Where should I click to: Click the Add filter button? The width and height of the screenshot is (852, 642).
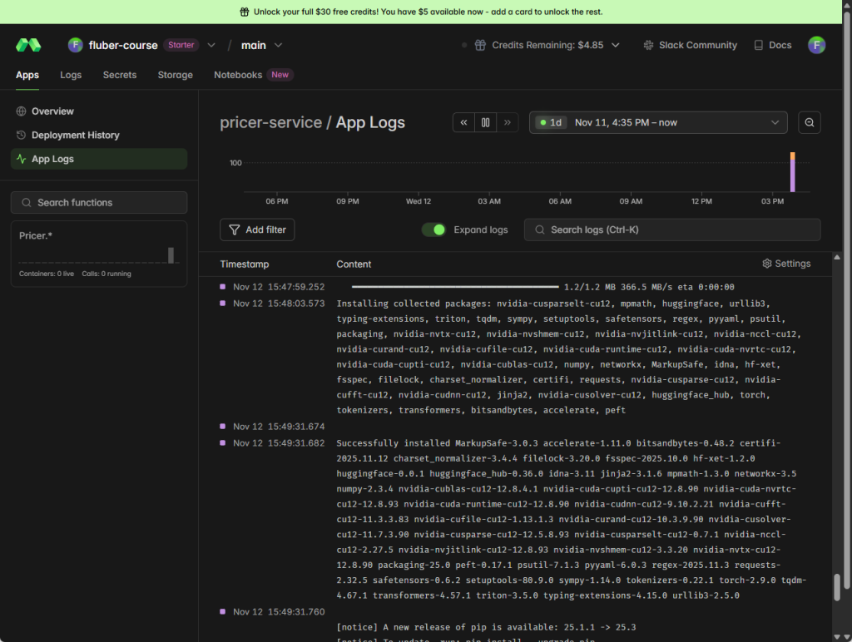(257, 230)
